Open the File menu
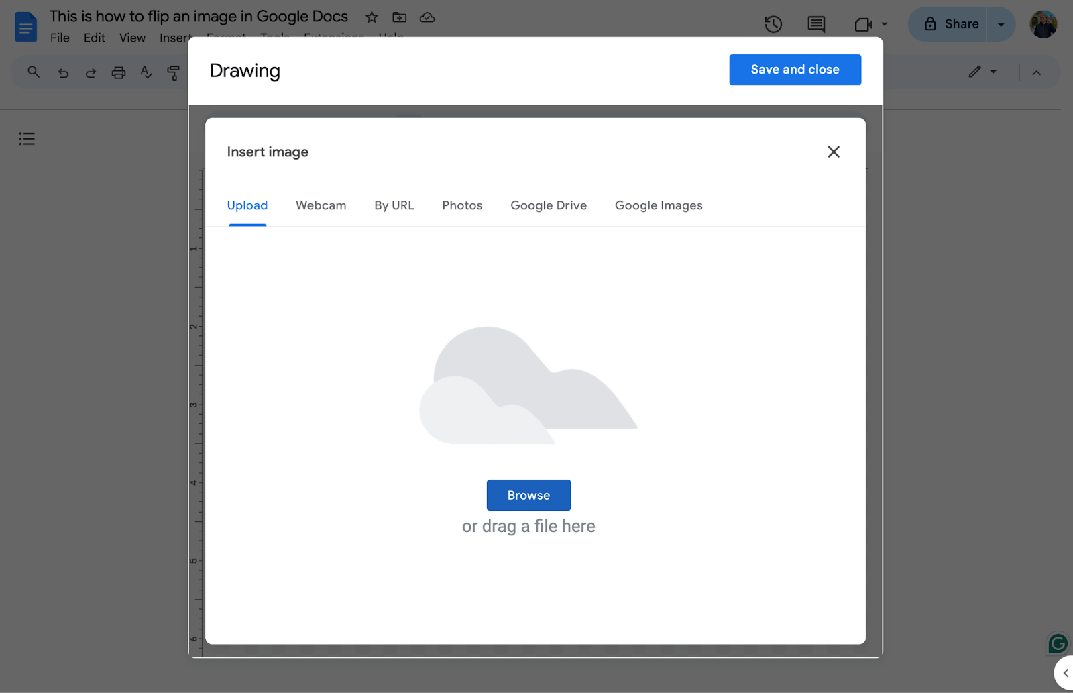 pos(60,38)
